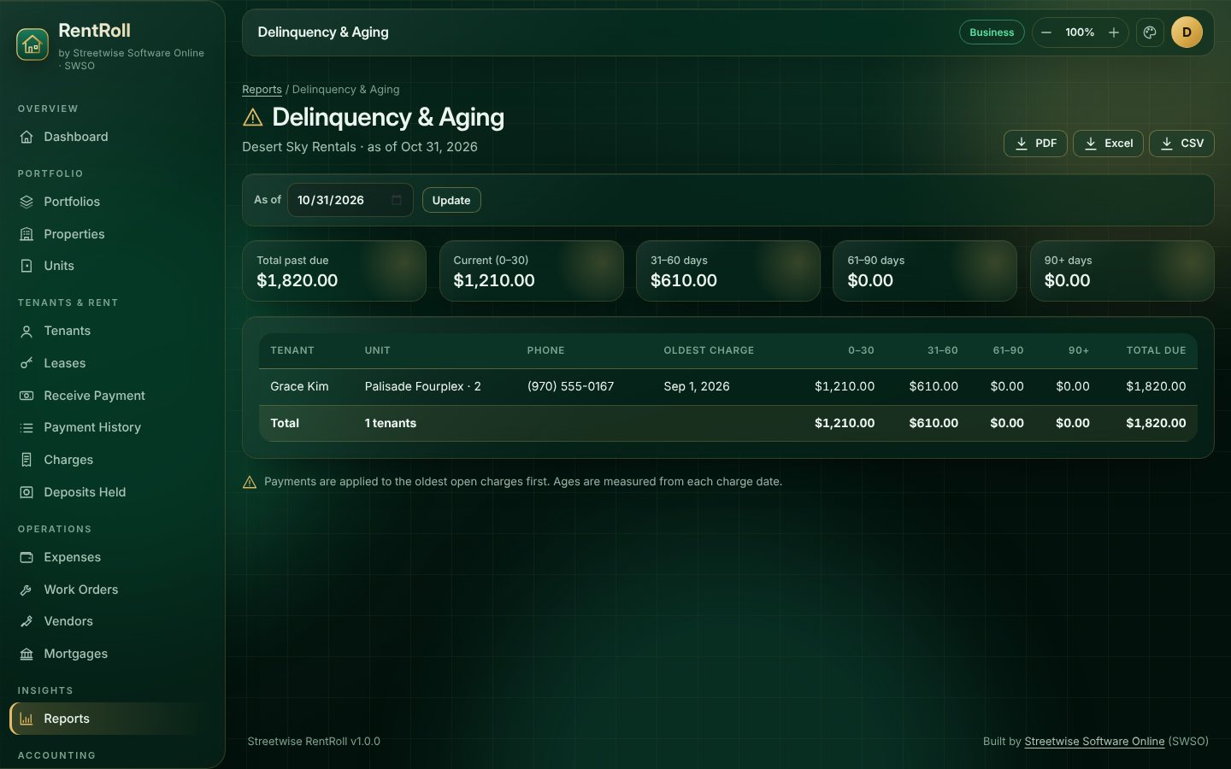Click the zoom out minus icon
1231x769 pixels.
pos(1046,32)
